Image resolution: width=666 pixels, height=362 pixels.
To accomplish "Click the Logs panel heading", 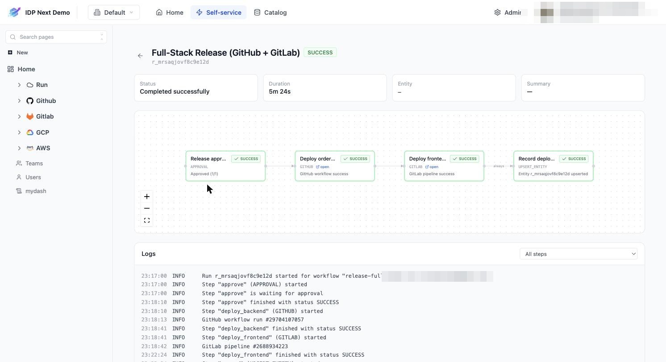I will (x=149, y=254).
